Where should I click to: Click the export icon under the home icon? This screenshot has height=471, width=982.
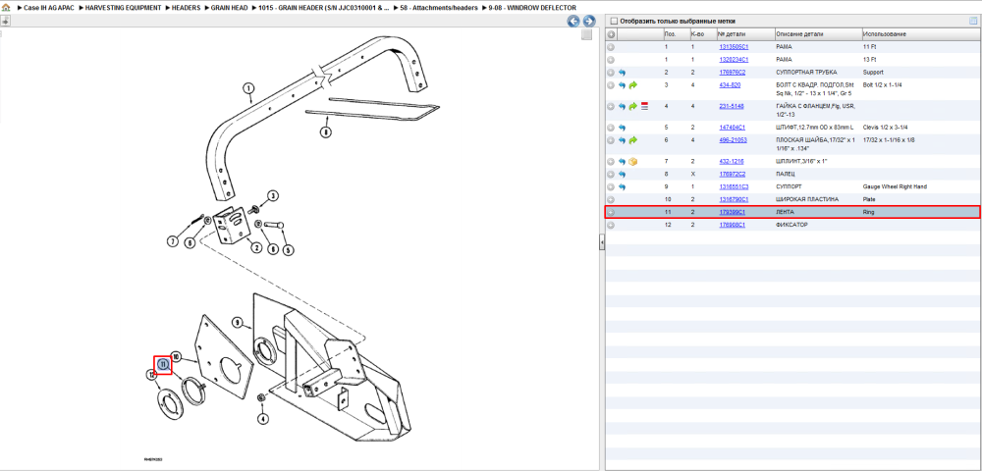click(x=5, y=21)
